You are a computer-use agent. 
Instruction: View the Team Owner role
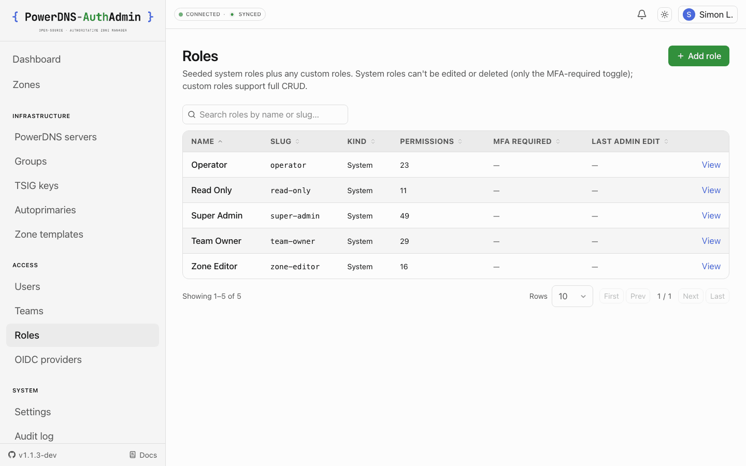point(711,241)
